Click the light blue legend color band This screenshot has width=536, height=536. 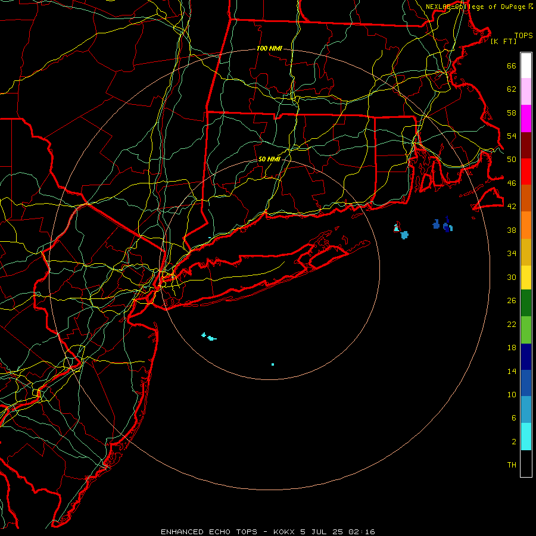click(526, 410)
